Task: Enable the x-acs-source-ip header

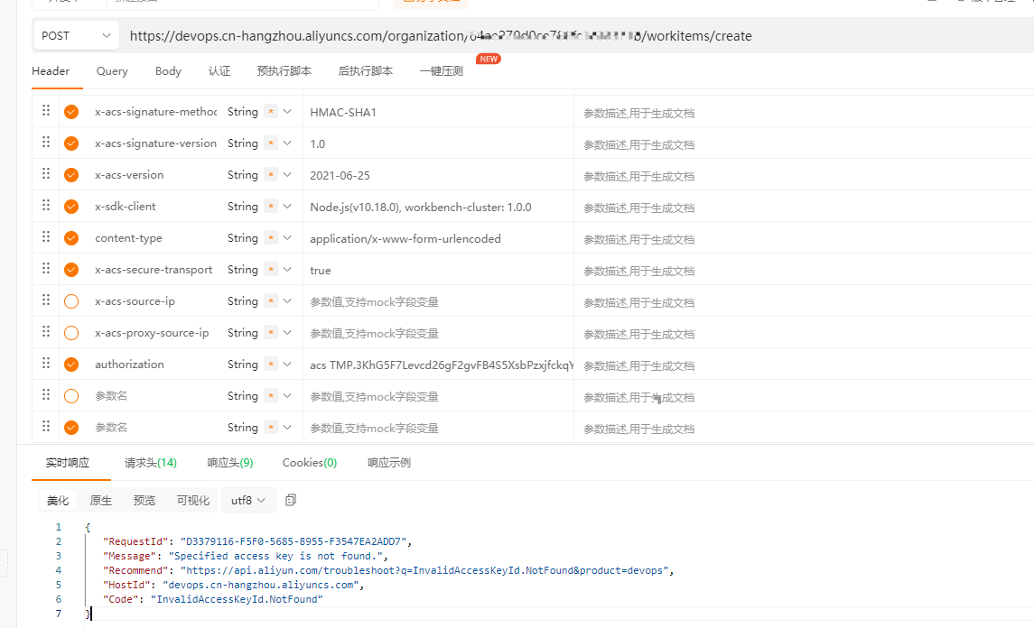Action: [x=70, y=300]
